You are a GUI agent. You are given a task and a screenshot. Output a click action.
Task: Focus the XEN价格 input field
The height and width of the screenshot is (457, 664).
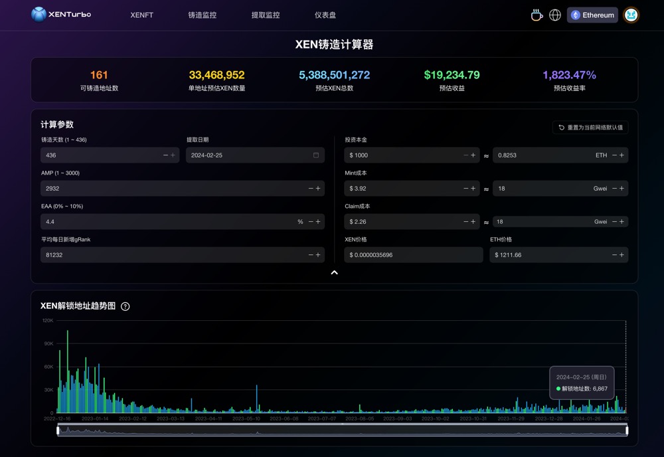[x=413, y=254]
